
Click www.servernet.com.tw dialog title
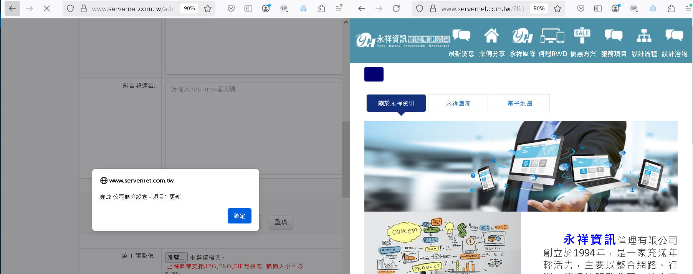(x=141, y=181)
